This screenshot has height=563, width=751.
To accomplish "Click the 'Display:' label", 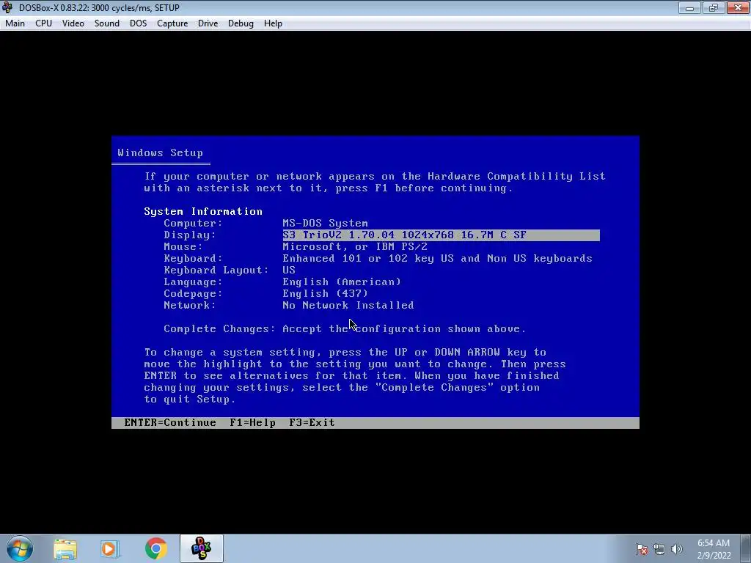I will click(190, 235).
